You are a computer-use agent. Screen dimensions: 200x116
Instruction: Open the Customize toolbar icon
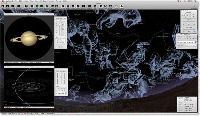[194, 6]
